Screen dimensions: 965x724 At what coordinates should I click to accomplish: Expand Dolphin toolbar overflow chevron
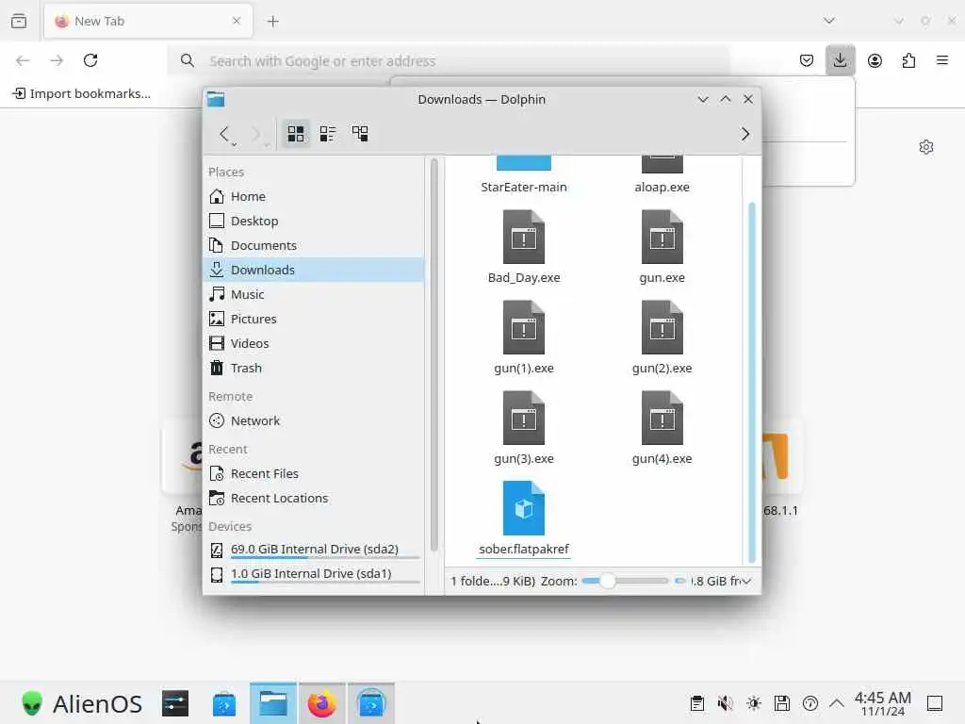745,134
